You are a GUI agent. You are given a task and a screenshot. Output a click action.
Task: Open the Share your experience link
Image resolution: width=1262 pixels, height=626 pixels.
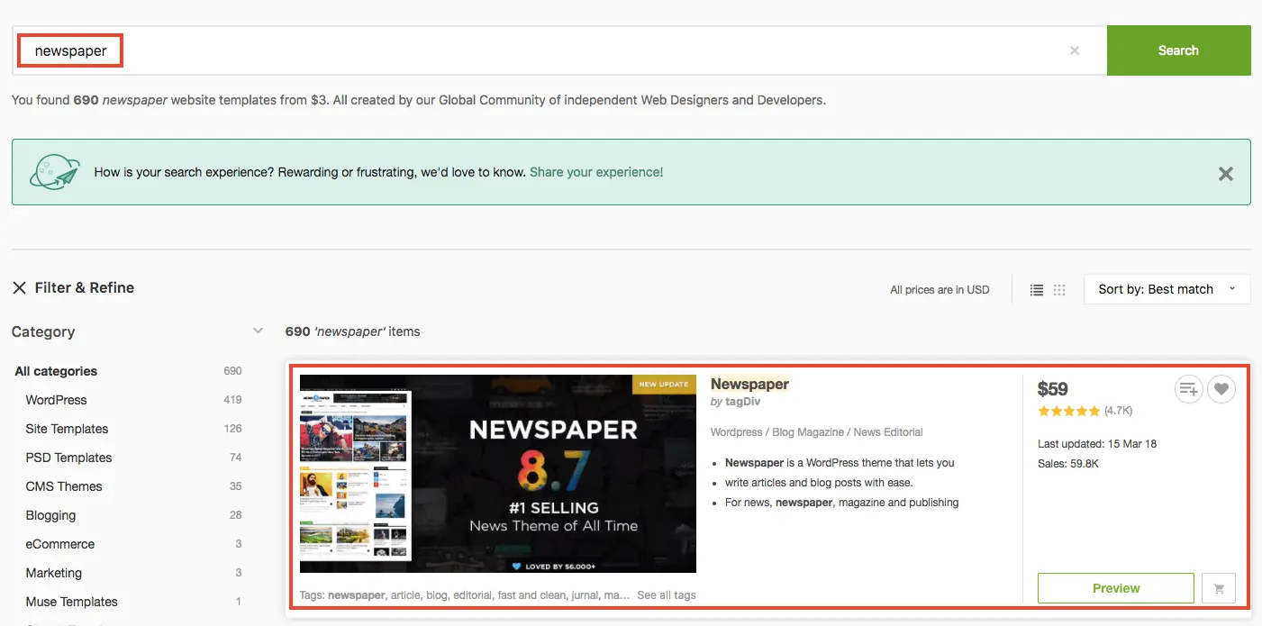coord(596,172)
